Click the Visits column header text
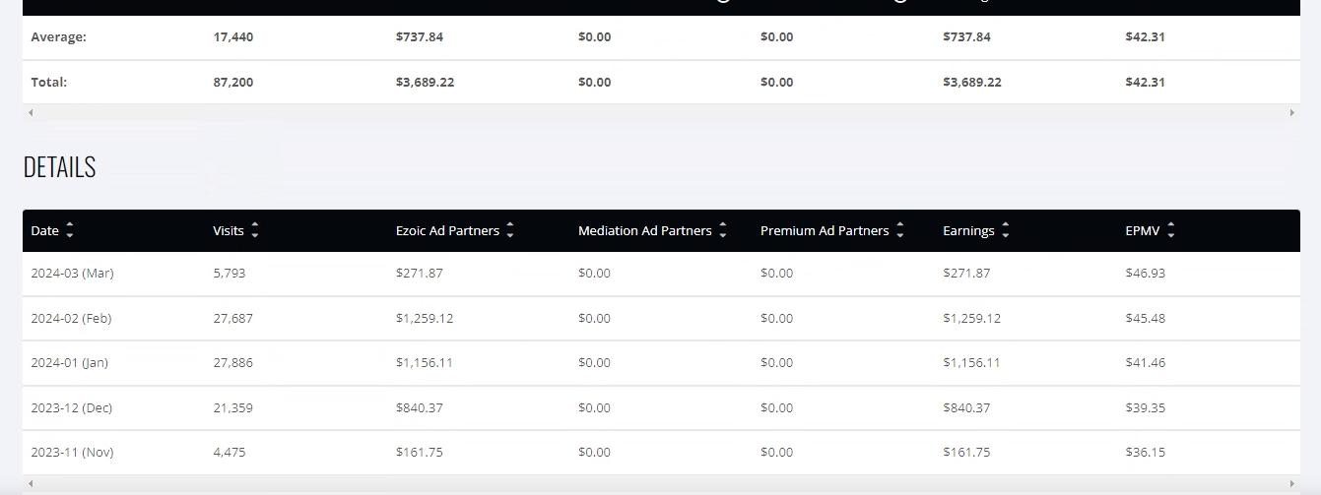Image resolution: width=1321 pixels, height=495 pixels. tap(229, 230)
